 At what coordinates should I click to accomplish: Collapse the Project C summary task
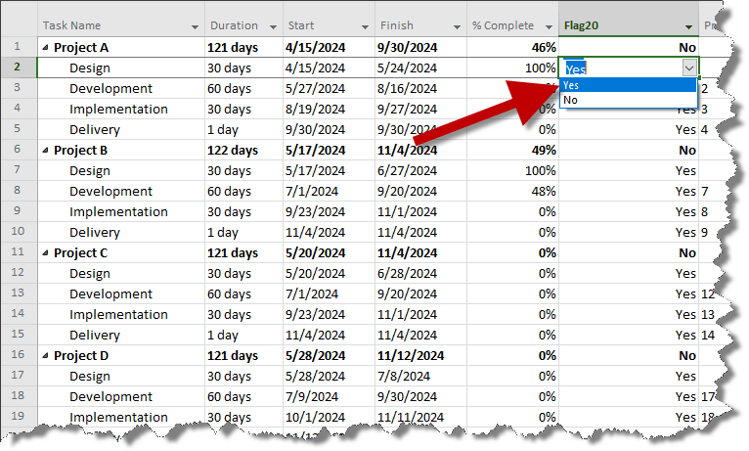click(x=45, y=252)
